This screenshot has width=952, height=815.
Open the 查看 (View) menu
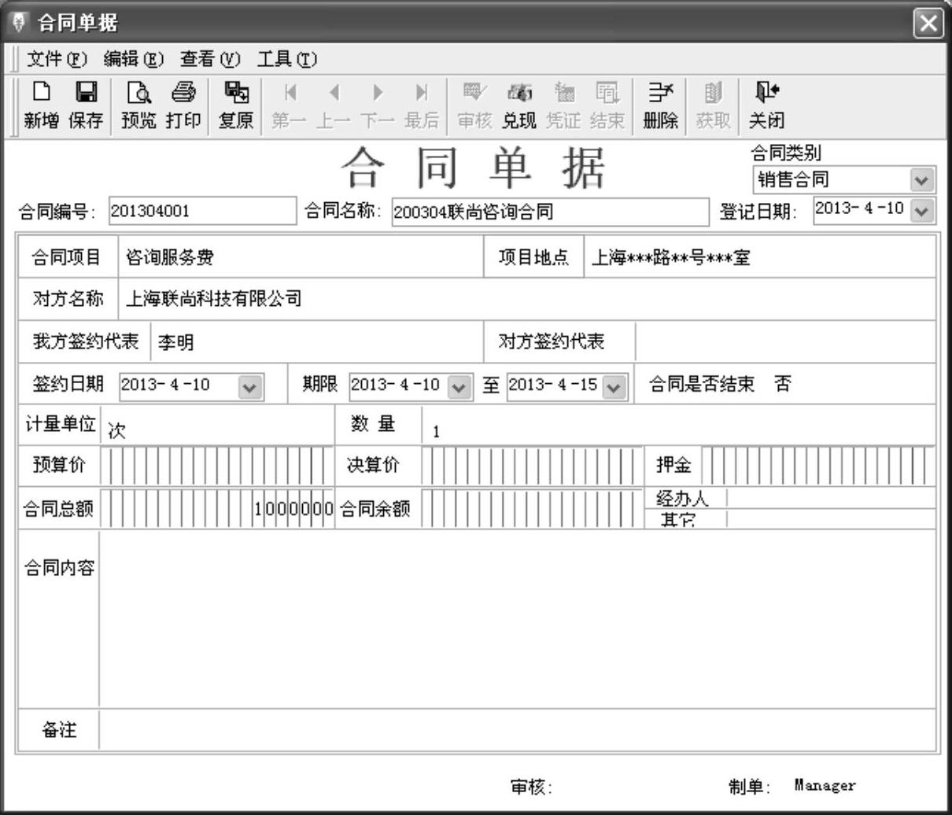point(210,59)
